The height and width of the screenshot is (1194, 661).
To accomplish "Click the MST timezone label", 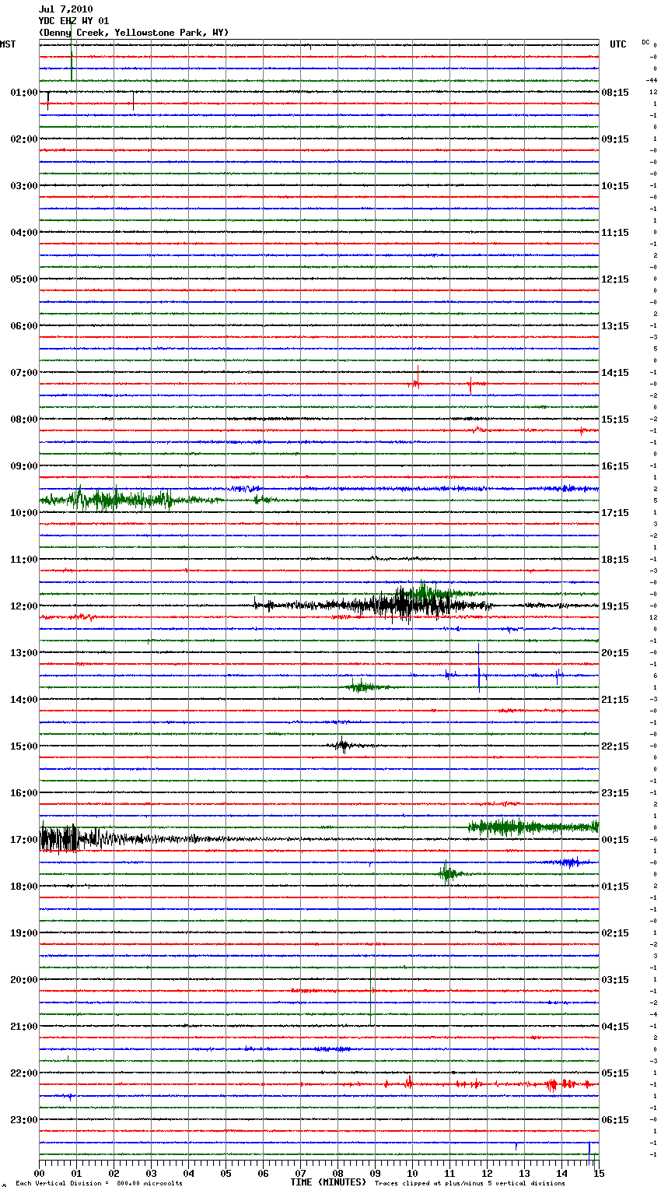I will point(8,44).
